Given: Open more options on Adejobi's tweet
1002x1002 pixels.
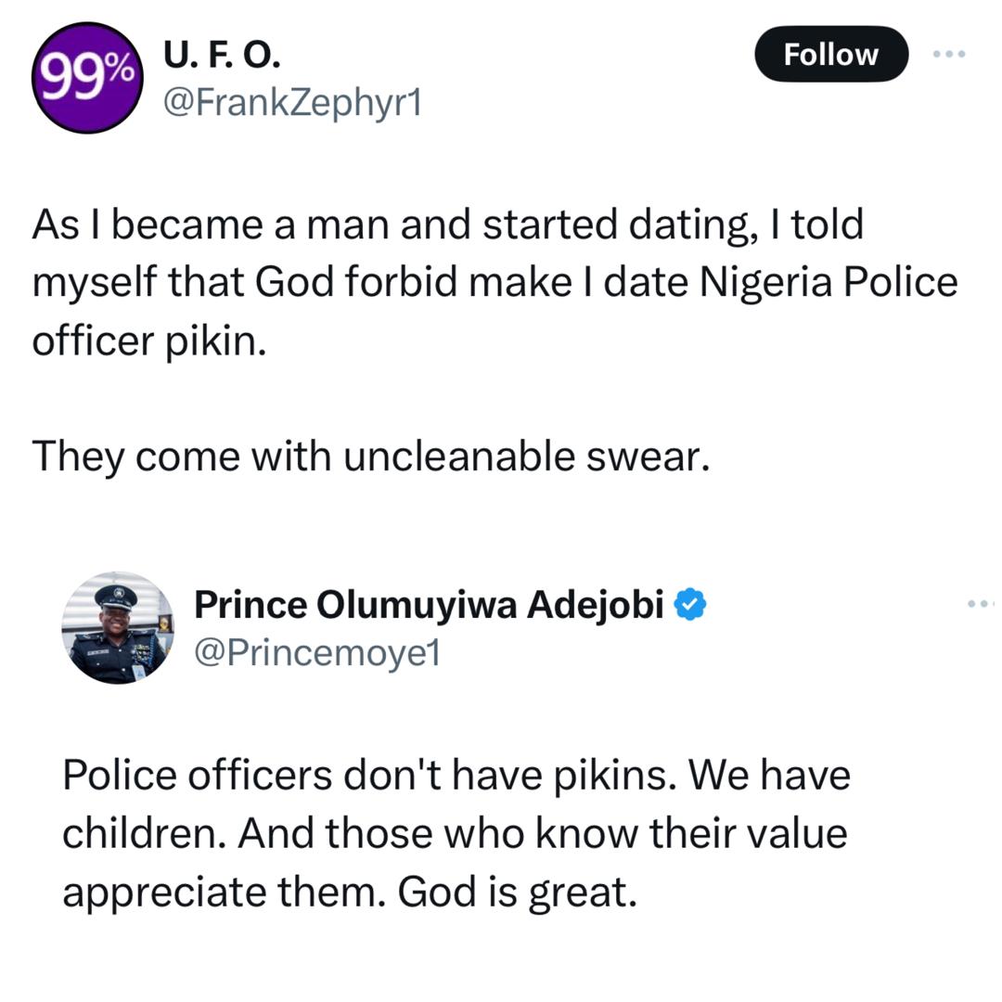Looking at the screenshot, I should pyautogui.click(x=979, y=604).
